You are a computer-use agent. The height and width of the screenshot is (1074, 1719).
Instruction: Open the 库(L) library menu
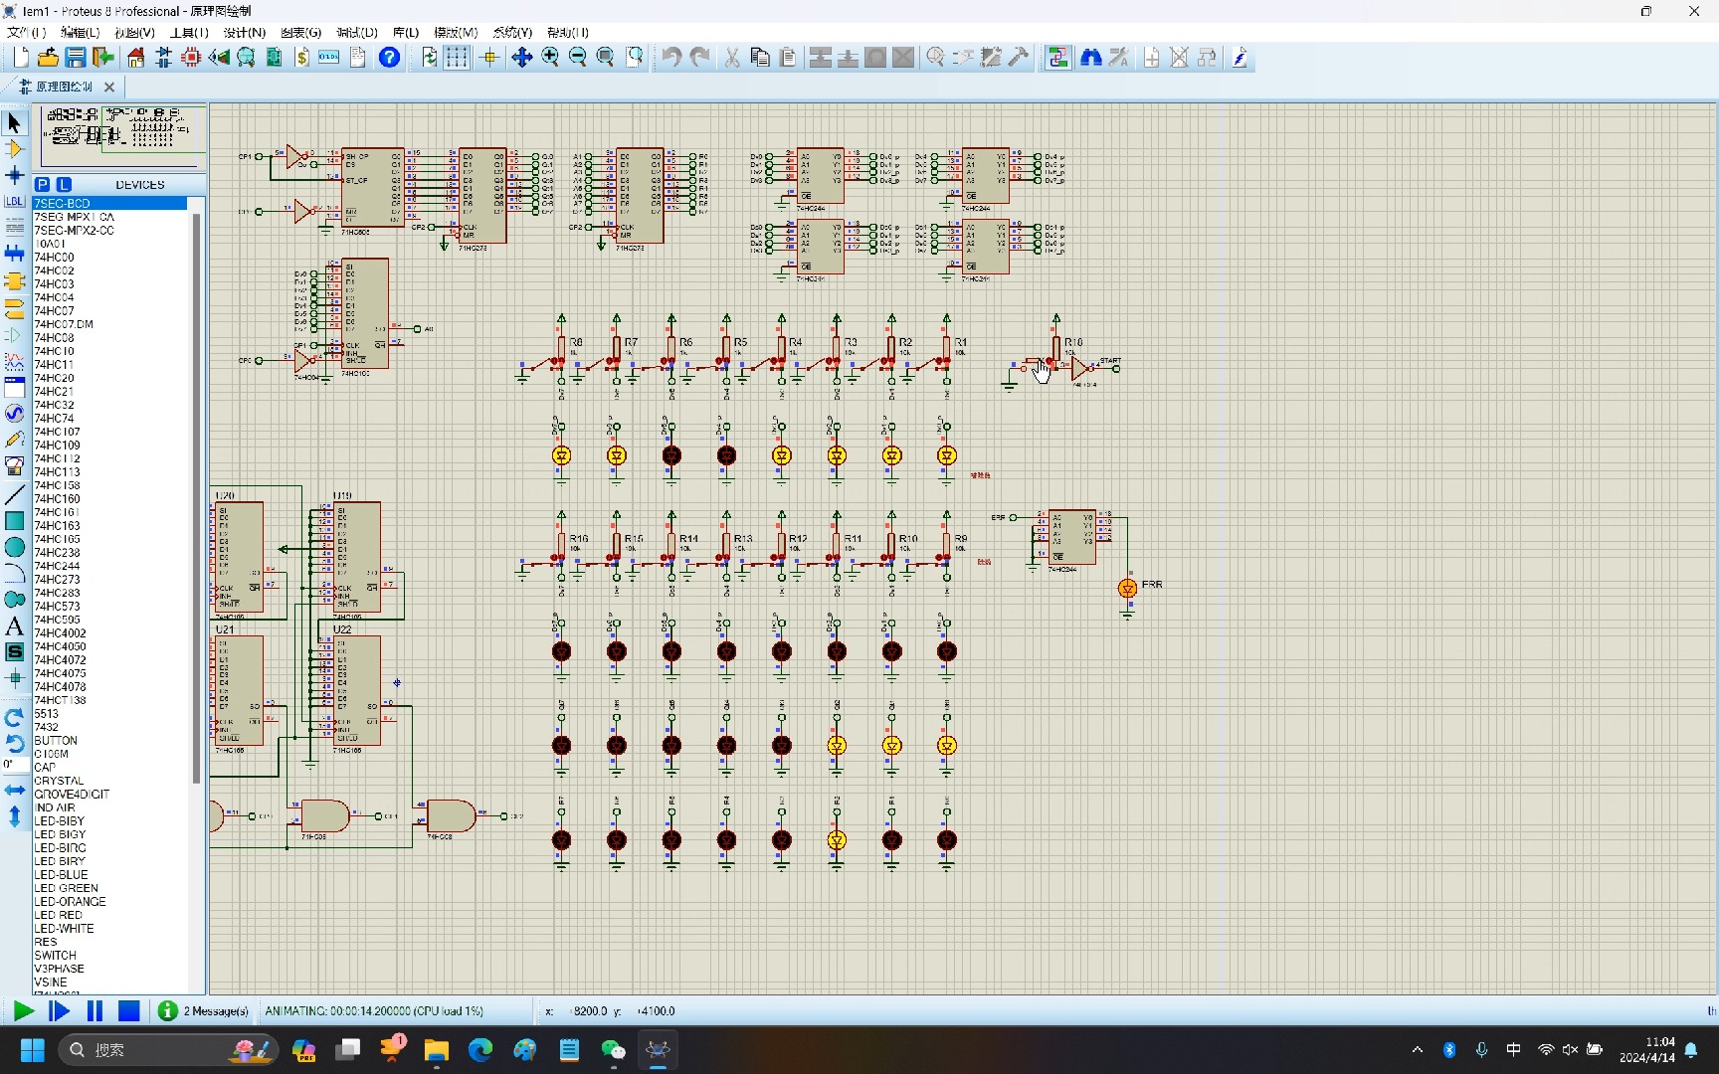click(406, 33)
